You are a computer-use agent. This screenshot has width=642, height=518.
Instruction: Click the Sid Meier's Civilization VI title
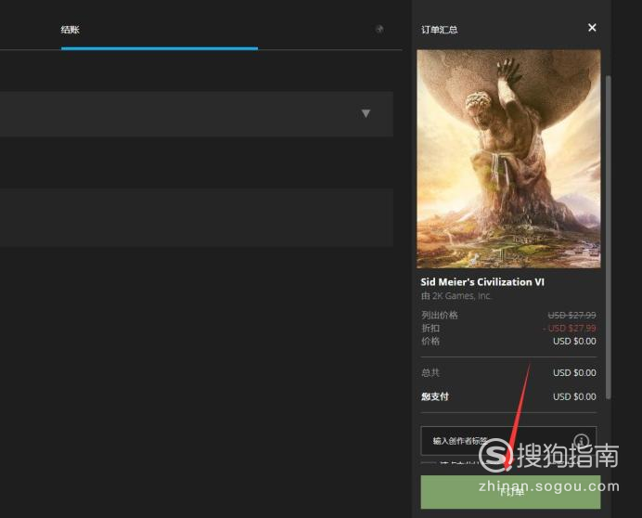pyautogui.click(x=482, y=282)
